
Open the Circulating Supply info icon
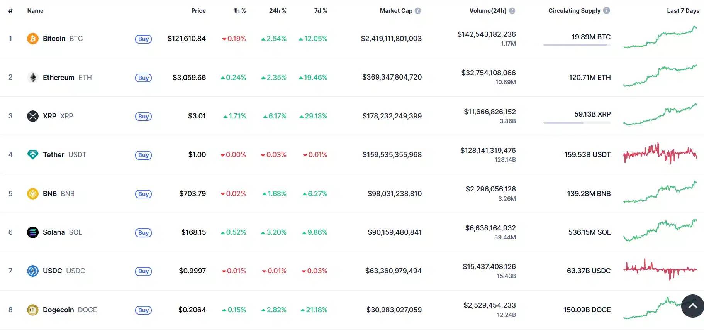point(607,11)
